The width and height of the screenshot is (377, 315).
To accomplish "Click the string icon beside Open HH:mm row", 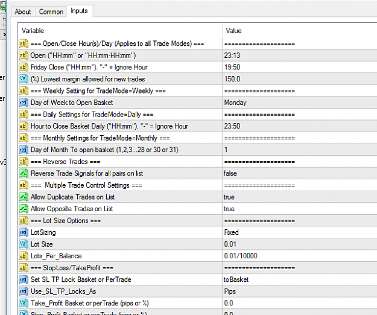I will (x=24, y=56).
